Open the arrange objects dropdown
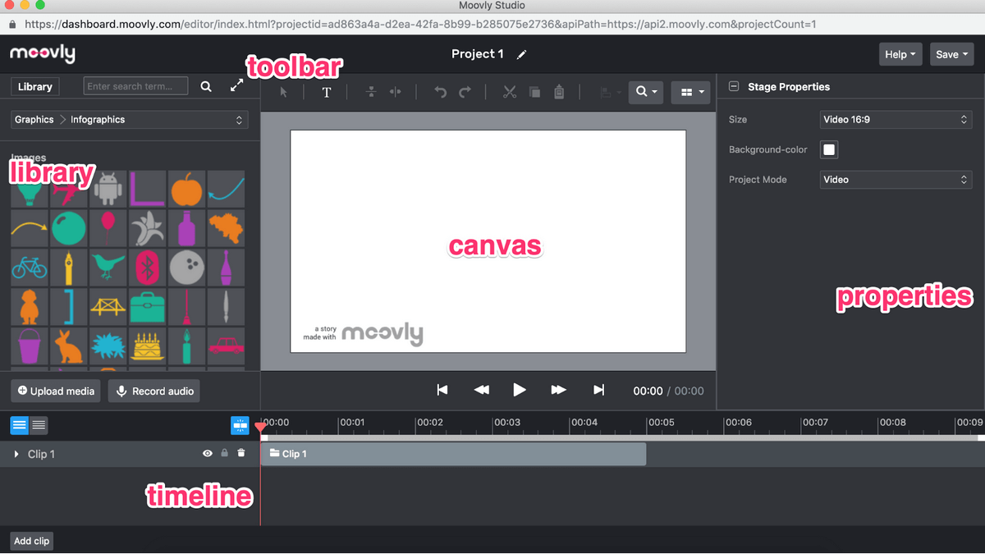The width and height of the screenshot is (985, 554). (x=611, y=92)
